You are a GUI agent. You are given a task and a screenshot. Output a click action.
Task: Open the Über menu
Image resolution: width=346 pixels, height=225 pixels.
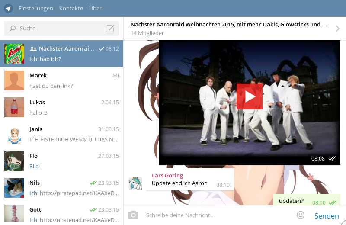tap(95, 8)
